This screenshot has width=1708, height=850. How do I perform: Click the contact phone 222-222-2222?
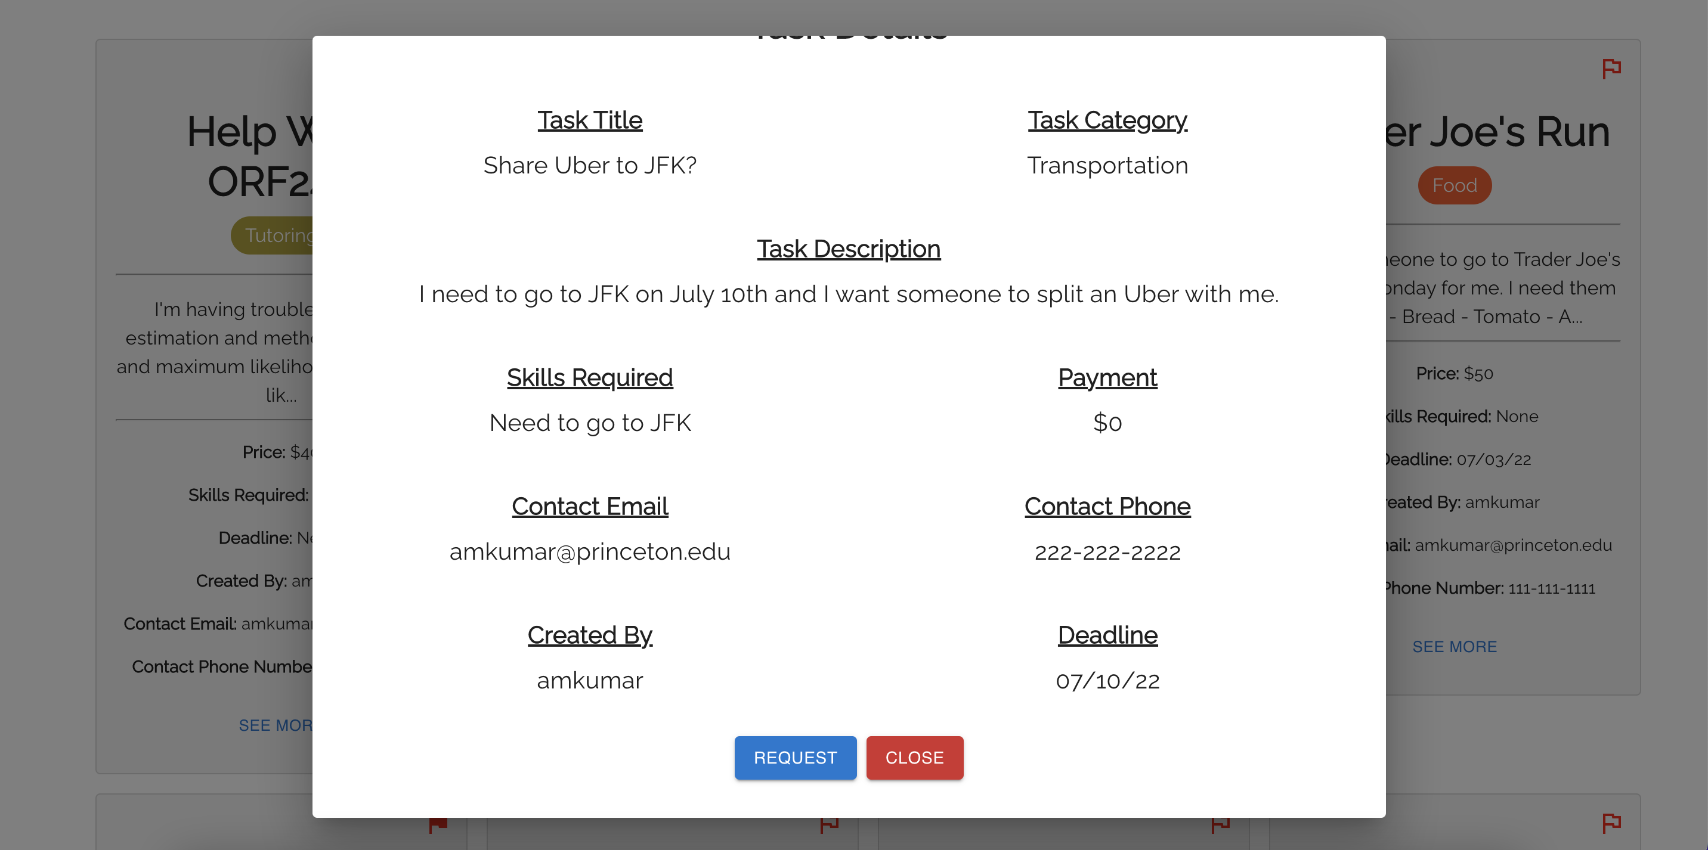point(1107,552)
